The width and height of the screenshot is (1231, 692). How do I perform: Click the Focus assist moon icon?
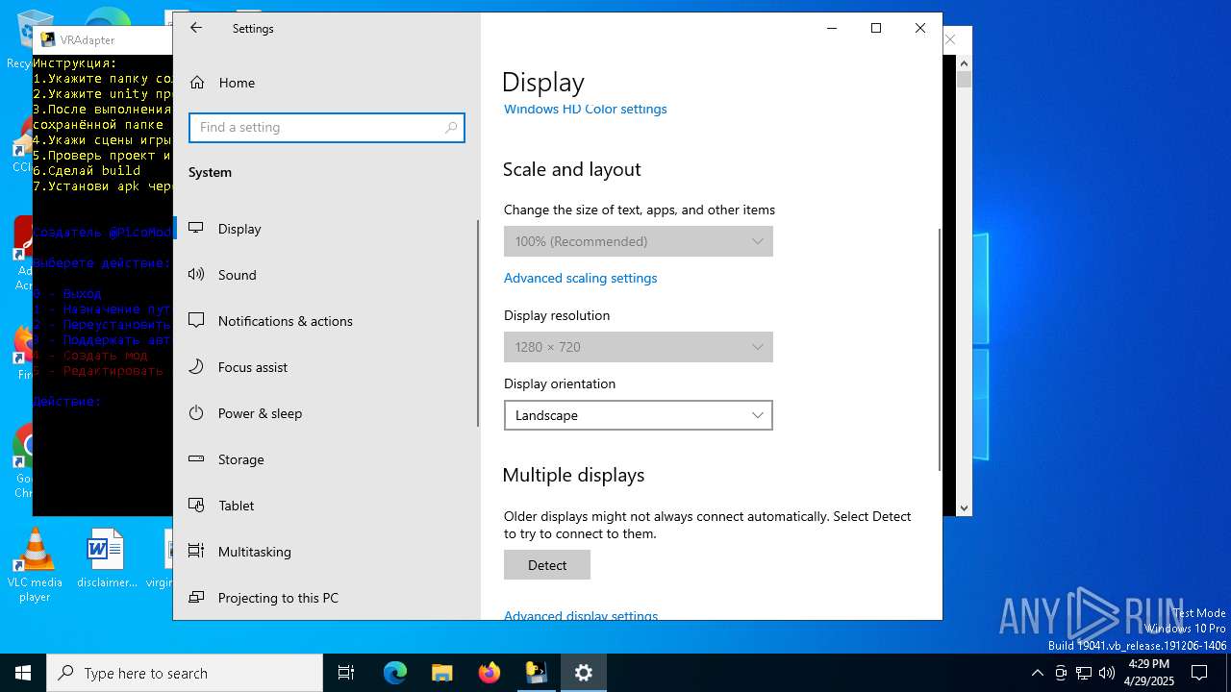tap(196, 366)
